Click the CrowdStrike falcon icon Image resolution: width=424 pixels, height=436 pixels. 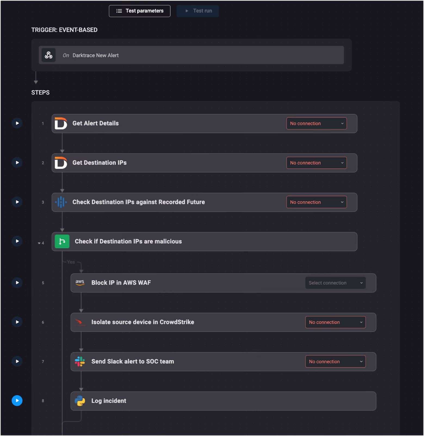(x=80, y=322)
